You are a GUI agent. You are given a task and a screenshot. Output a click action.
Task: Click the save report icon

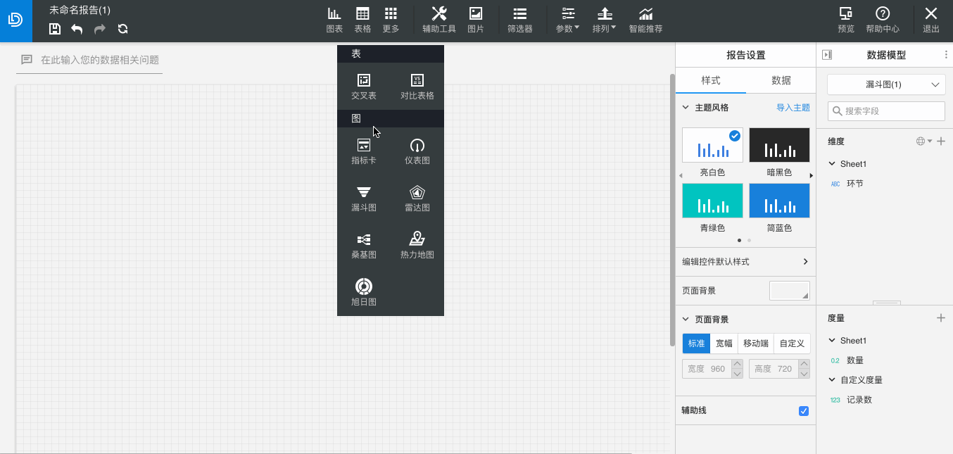pos(55,29)
